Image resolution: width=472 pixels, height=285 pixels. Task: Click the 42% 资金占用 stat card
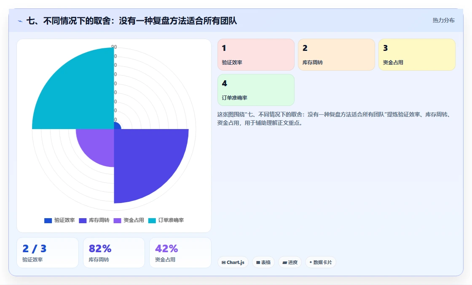[180, 253]
